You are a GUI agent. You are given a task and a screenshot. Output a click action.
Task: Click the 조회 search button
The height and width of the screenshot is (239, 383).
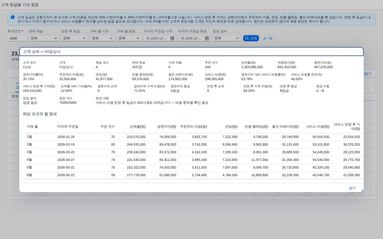point(251,38)
